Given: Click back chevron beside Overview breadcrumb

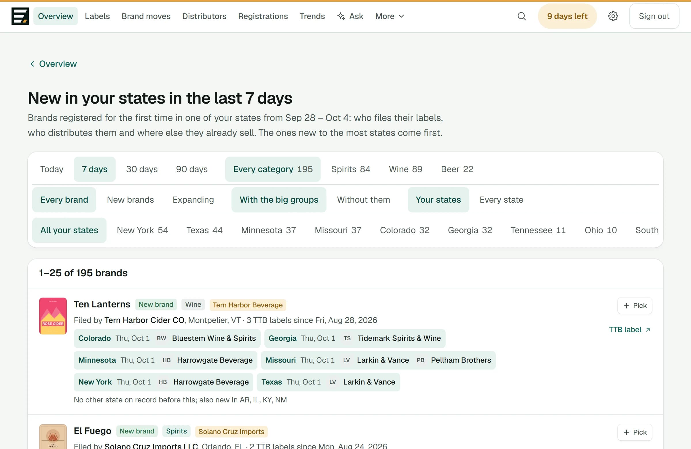Looking at the screenshot, I should pos(32,64).
